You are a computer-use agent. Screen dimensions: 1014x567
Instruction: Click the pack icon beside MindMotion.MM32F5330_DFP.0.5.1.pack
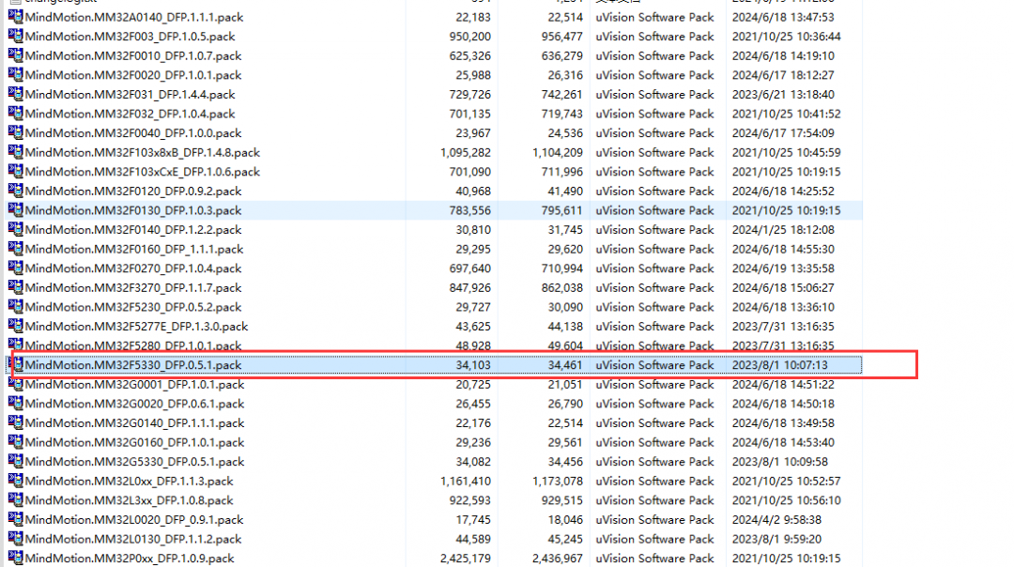click(16, 365)
